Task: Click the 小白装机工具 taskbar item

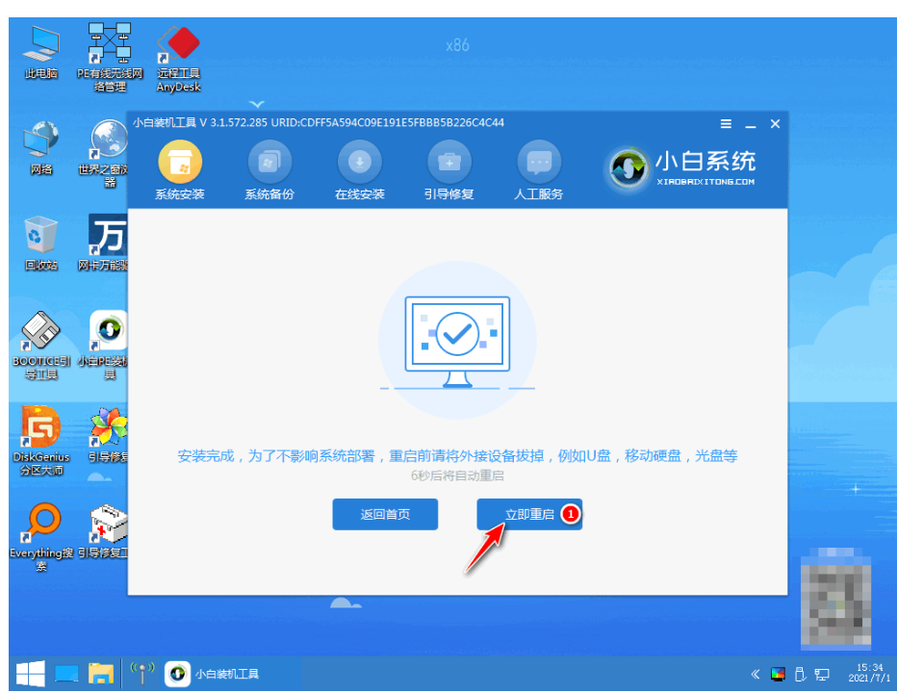Action: coord(213,674)
